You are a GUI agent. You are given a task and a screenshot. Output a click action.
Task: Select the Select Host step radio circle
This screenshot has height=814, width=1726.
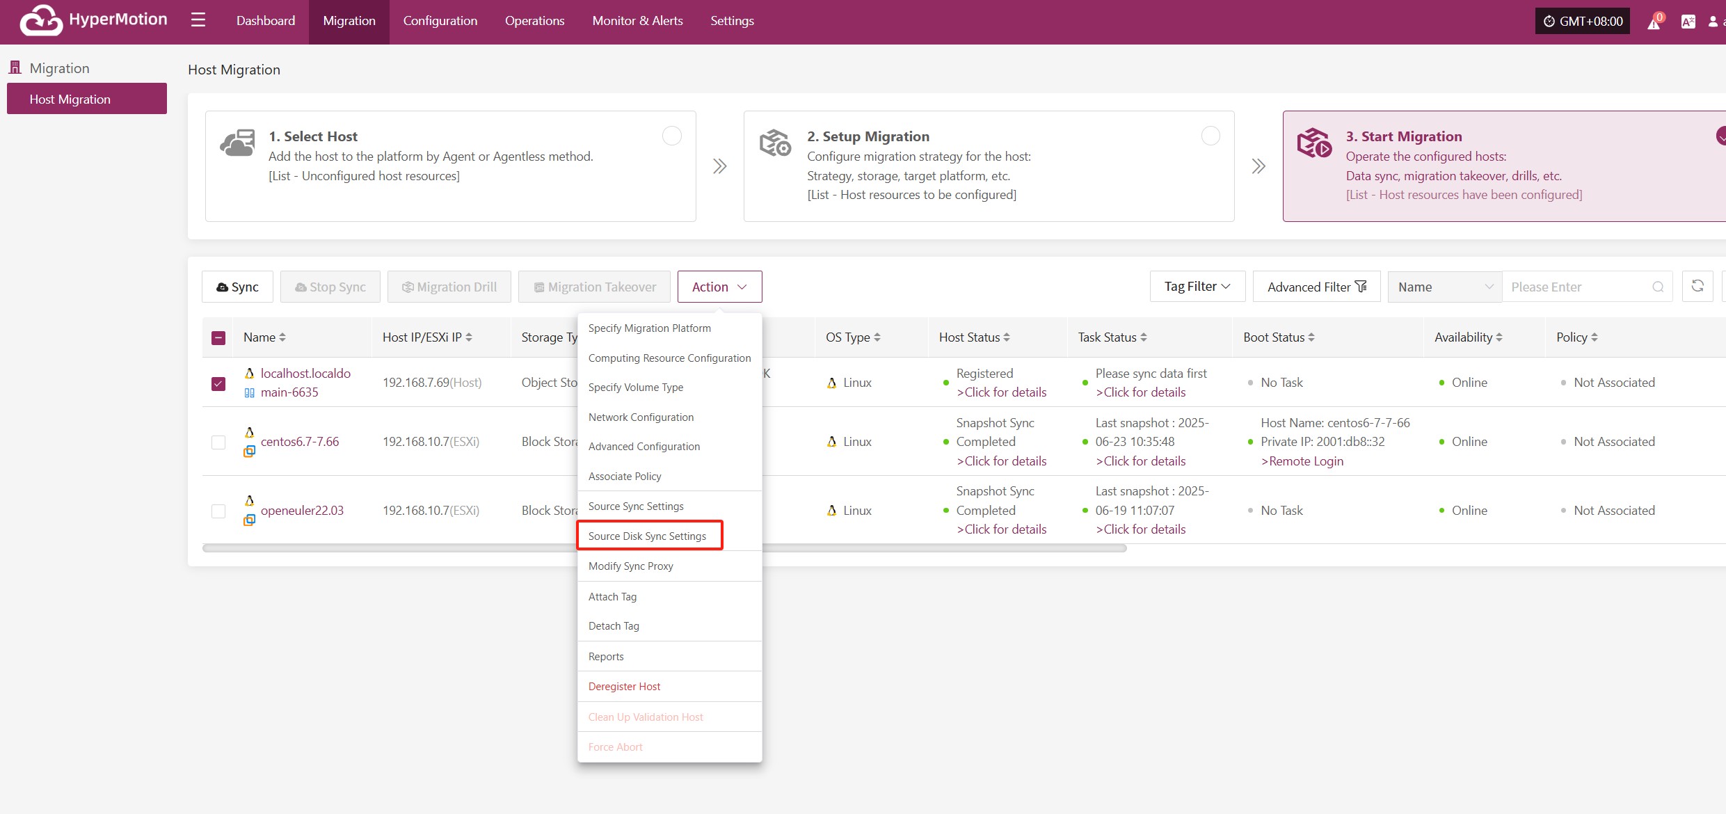(672, 136)
